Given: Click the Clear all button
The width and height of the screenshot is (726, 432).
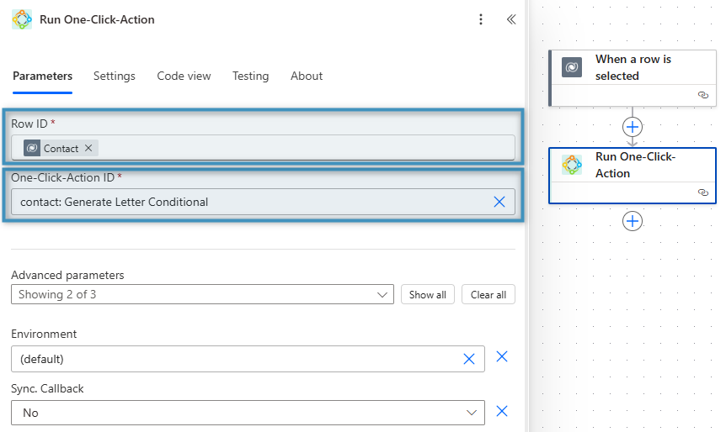Looking at the screenshot, I should coord(488,295).
